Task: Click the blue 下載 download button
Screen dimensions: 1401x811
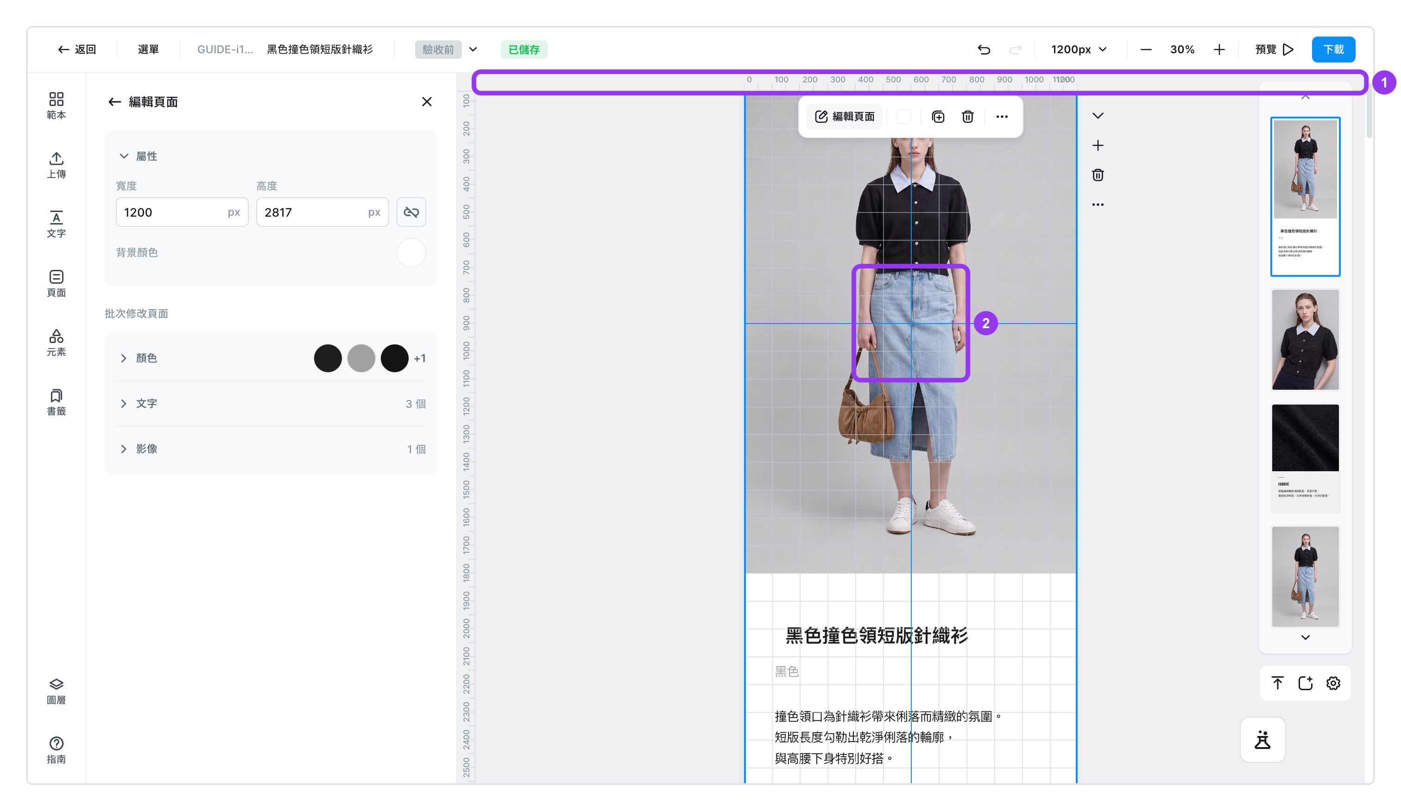Action: 1333,50
